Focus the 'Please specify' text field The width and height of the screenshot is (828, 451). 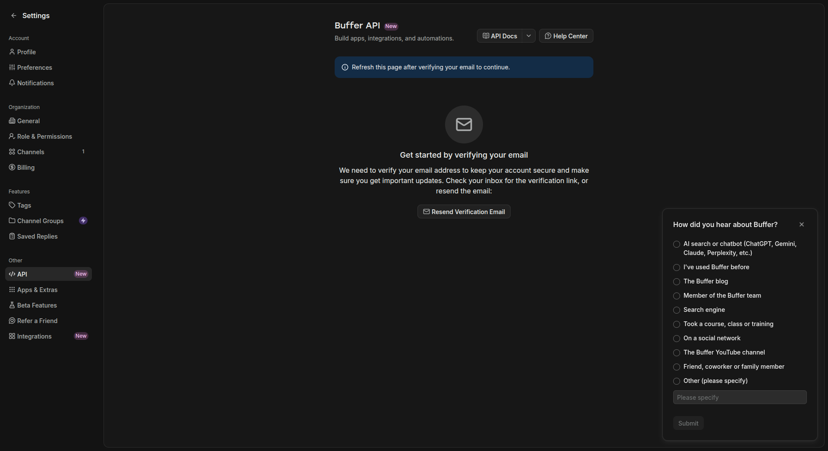(740, 397)
